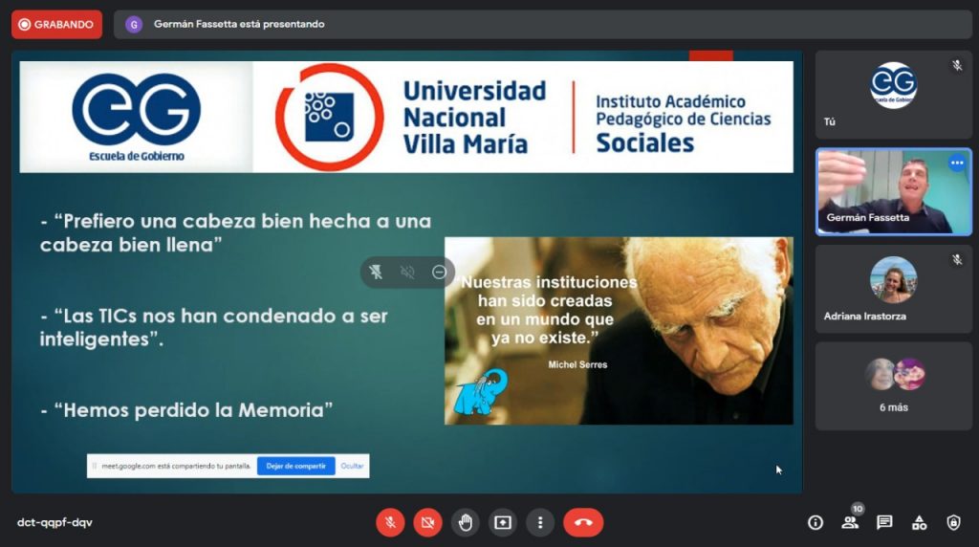
Task: Select Adriana Irastorza's video tile
Action: click(x=893, y=289)
